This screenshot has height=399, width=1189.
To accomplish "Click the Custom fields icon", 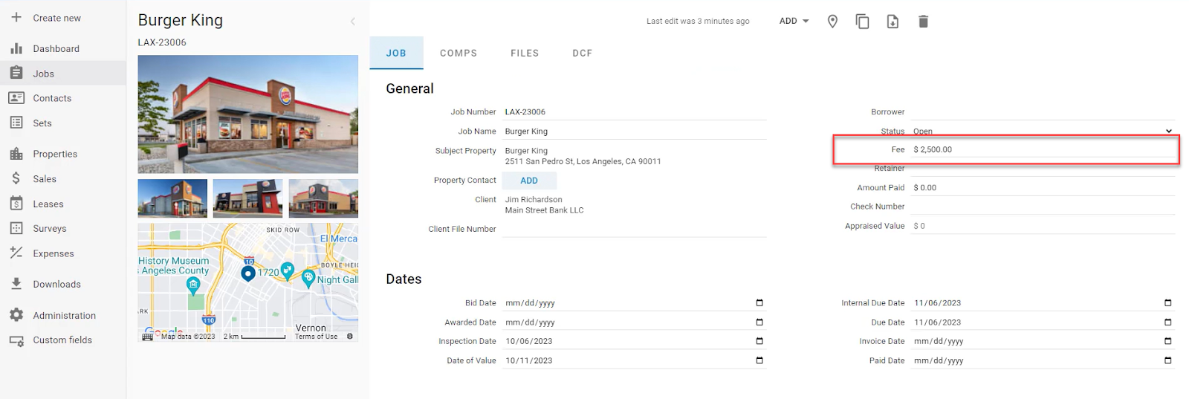I will point(16,340).
